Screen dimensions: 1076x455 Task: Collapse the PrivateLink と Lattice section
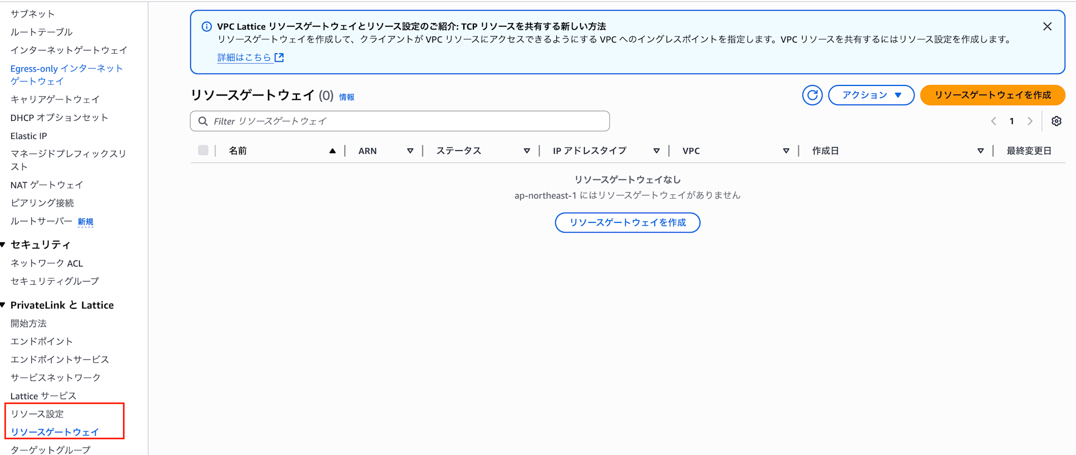point(3,305)
